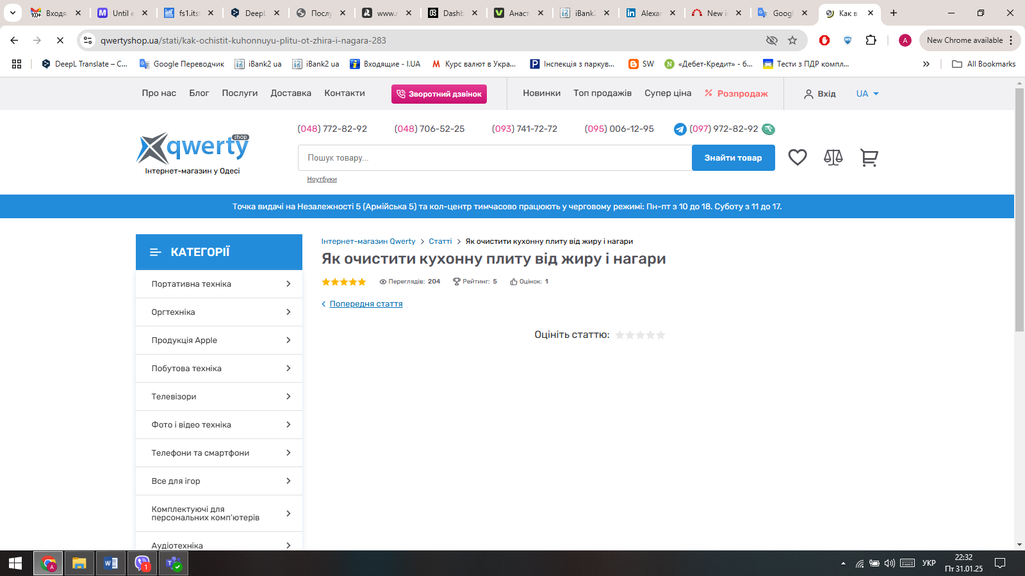Rate the article with the third star
Screen dimensions: 1025x576
pos(640,335)
